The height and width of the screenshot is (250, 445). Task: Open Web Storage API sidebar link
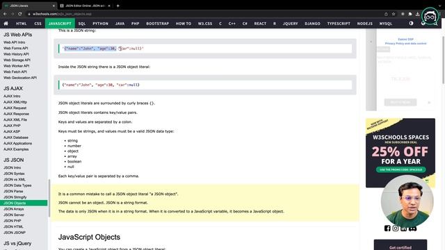[x=17, y=60]
